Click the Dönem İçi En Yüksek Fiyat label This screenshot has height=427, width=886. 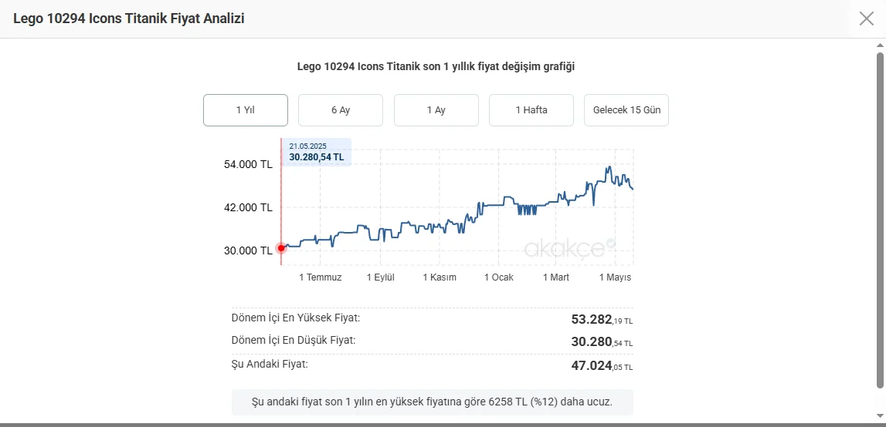pyautogui.click(x=296, y=318)
